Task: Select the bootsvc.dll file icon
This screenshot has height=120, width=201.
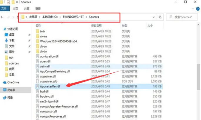Action: point(37,96)
